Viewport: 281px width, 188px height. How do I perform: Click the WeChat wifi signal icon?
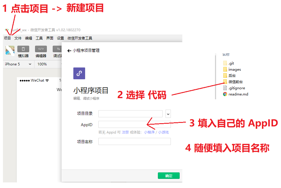(47, 80)
